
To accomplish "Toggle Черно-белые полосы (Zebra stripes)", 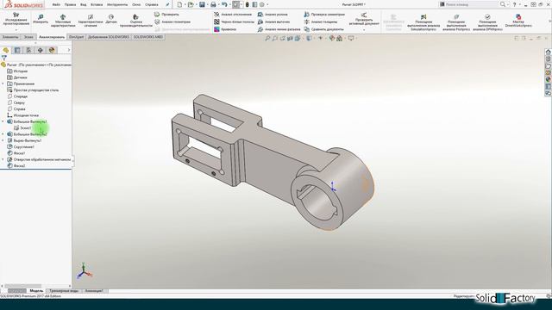I will [234, 22].
